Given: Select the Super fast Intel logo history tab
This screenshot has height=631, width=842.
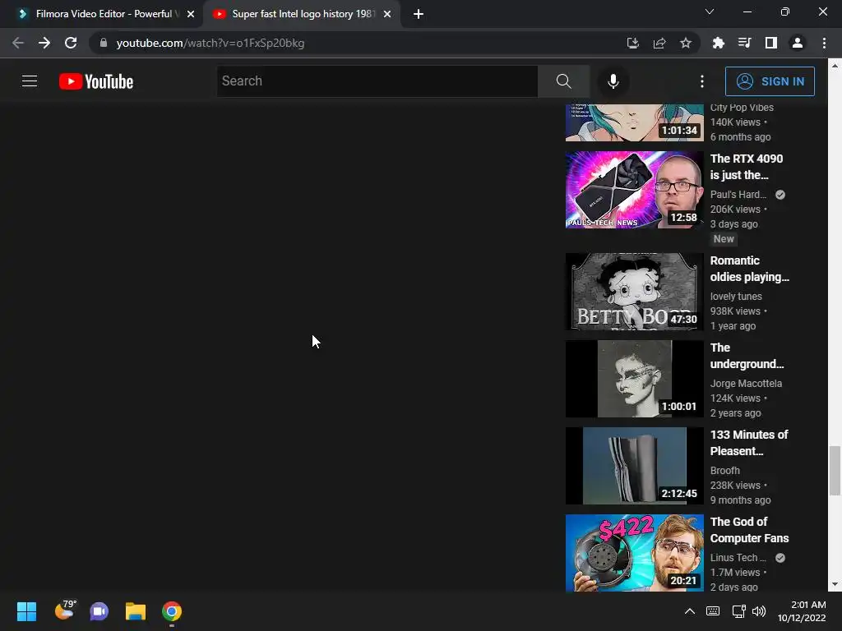Looking at the screenshot, I should pos(302,14).
